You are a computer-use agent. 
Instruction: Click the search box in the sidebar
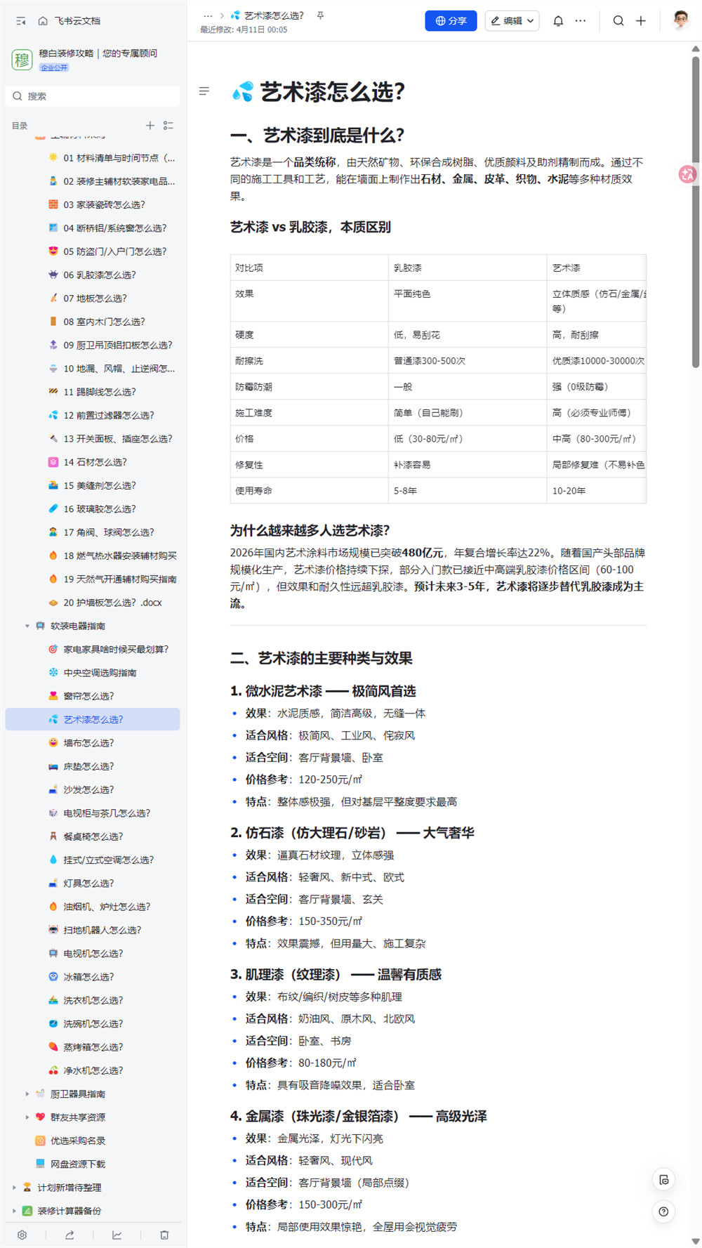[93, 96]
